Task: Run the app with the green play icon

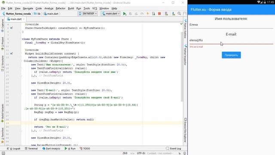Action: [125, 13]
